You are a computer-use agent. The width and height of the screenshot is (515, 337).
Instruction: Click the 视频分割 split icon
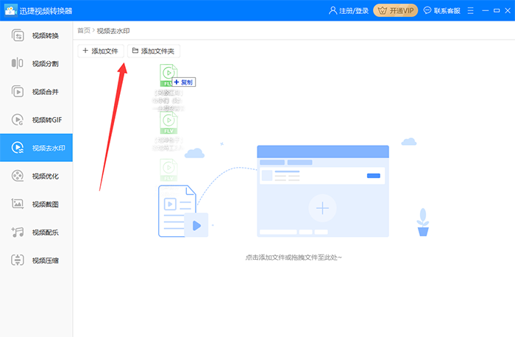pos(18,63)
